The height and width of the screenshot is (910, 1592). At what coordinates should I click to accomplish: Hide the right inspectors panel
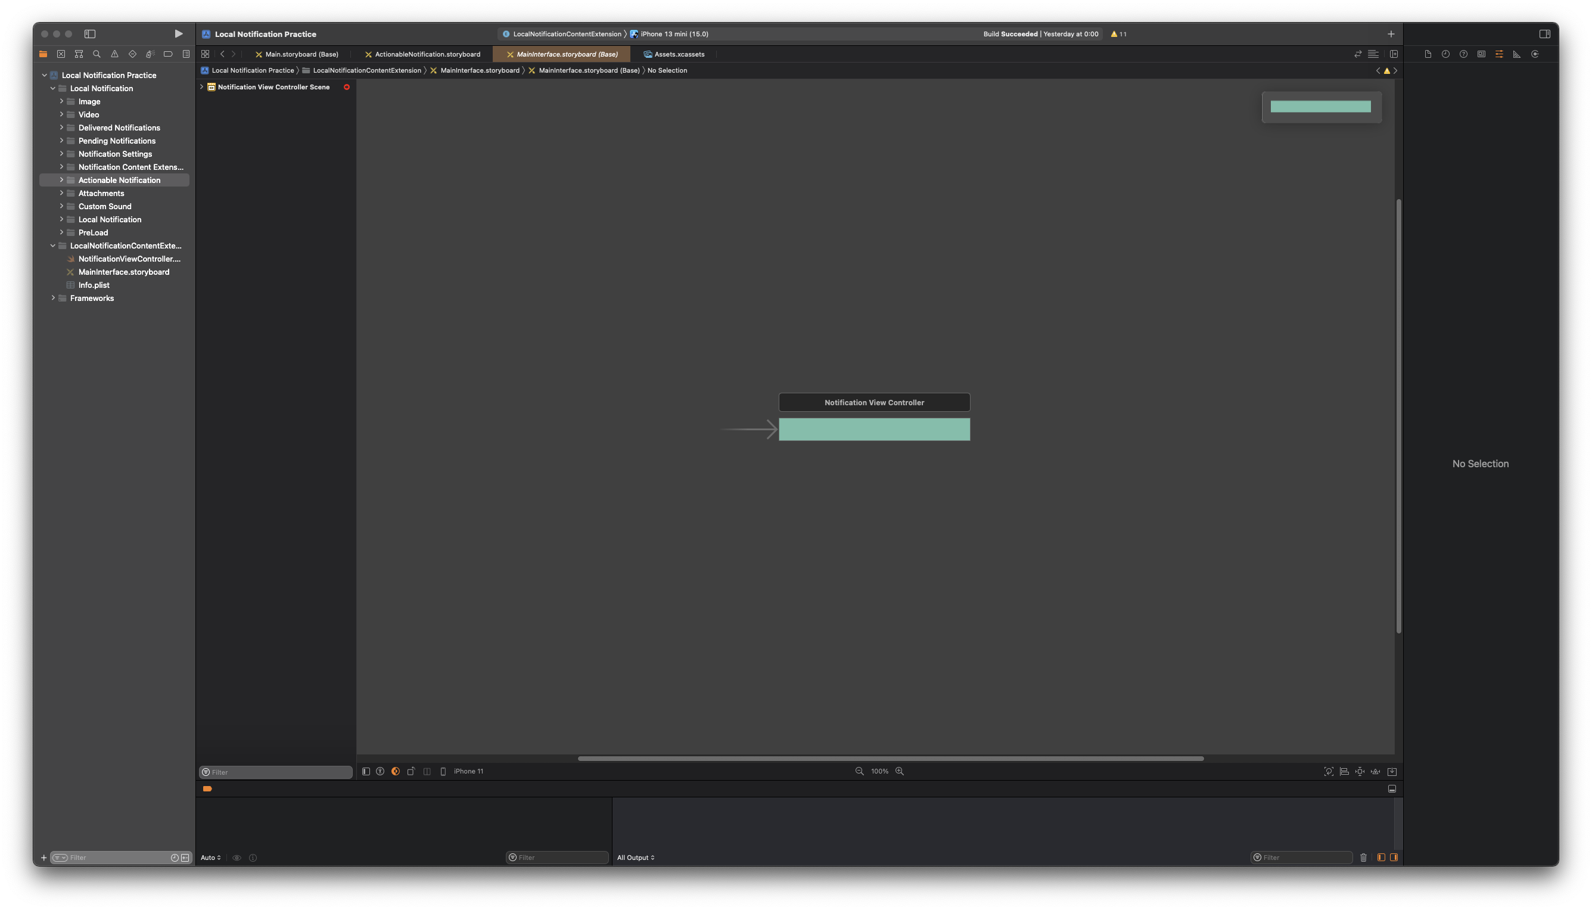click(1544, 34)
